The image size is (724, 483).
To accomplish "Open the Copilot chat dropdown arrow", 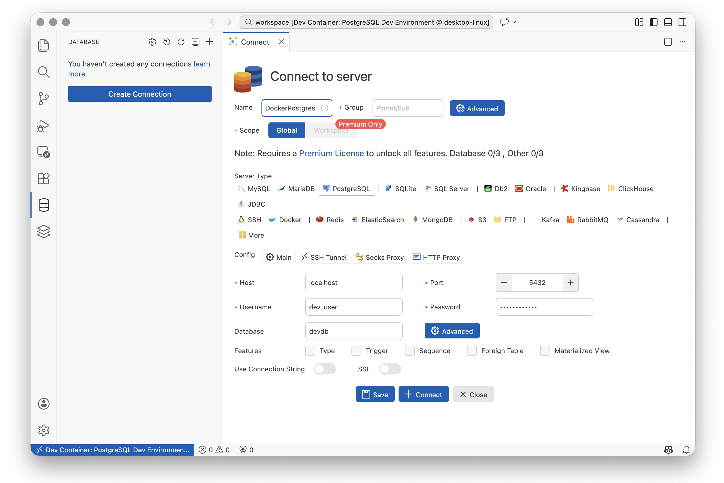I will point(514,22).
